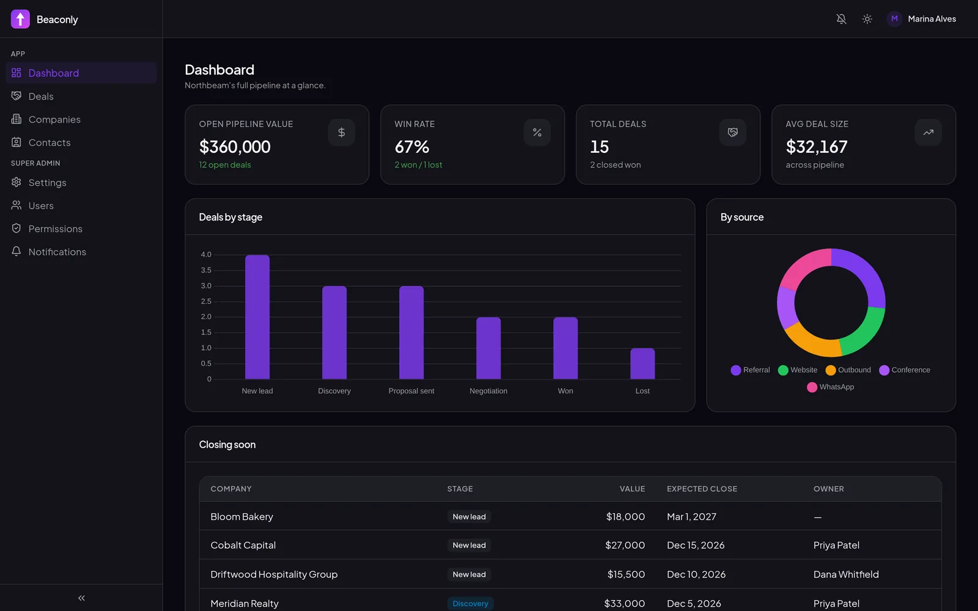Toggle Outbound legend swatch

(x=831, y=370)
